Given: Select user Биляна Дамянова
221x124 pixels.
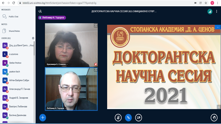Looking at the screenshot, I should pos(18,115).
